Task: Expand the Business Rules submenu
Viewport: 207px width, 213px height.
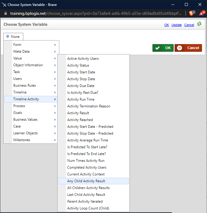Action: [x=31, y=85]
